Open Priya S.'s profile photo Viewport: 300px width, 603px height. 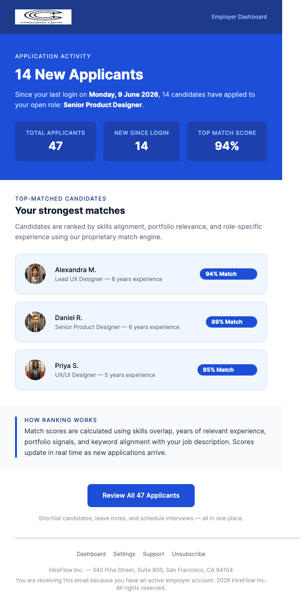[x=35, y=370]
